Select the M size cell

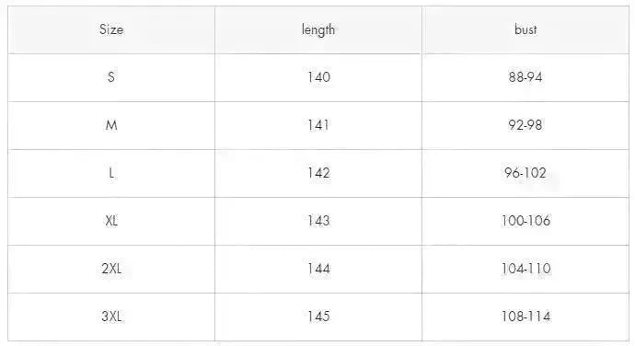[x=111, y=125]
